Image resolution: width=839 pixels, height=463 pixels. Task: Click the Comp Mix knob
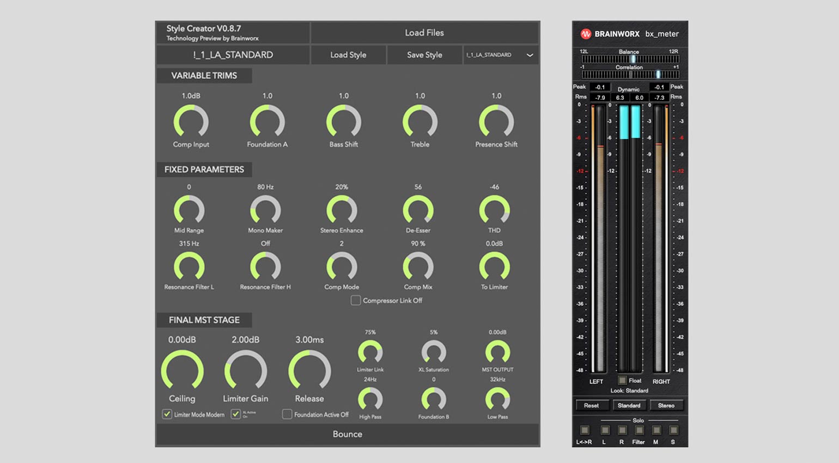pyautogui.click(x=418, y=266)
